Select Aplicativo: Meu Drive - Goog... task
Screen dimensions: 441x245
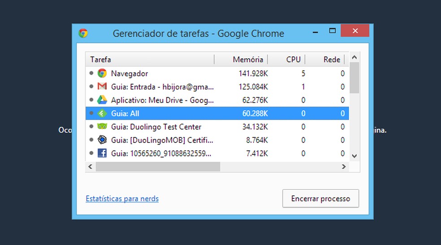coord(217,100)
